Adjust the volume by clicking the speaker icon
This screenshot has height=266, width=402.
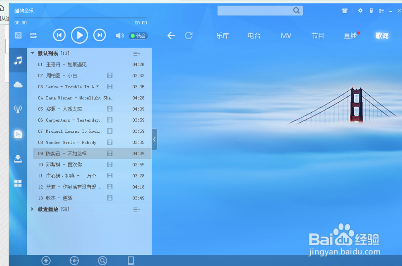119,35
